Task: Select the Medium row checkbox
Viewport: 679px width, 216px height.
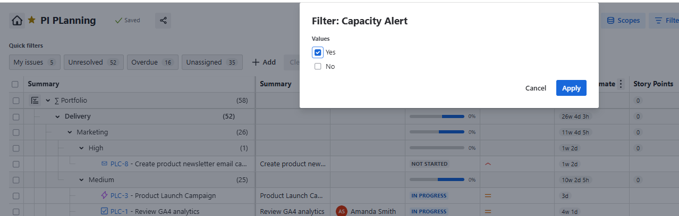Action: pos(15,179)
